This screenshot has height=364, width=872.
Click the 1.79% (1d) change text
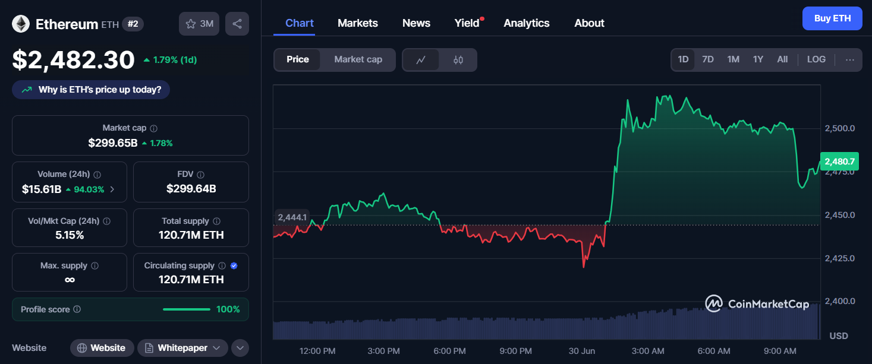coord(175,60)
